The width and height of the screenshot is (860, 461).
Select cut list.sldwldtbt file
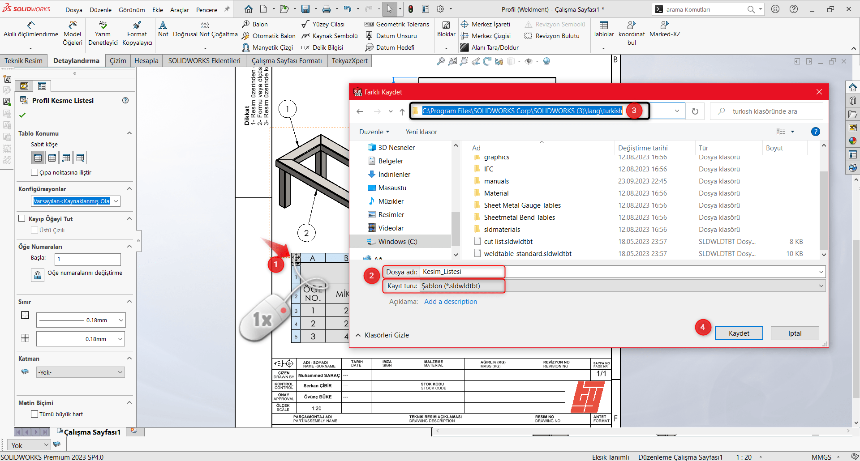(x=508, y=241)
